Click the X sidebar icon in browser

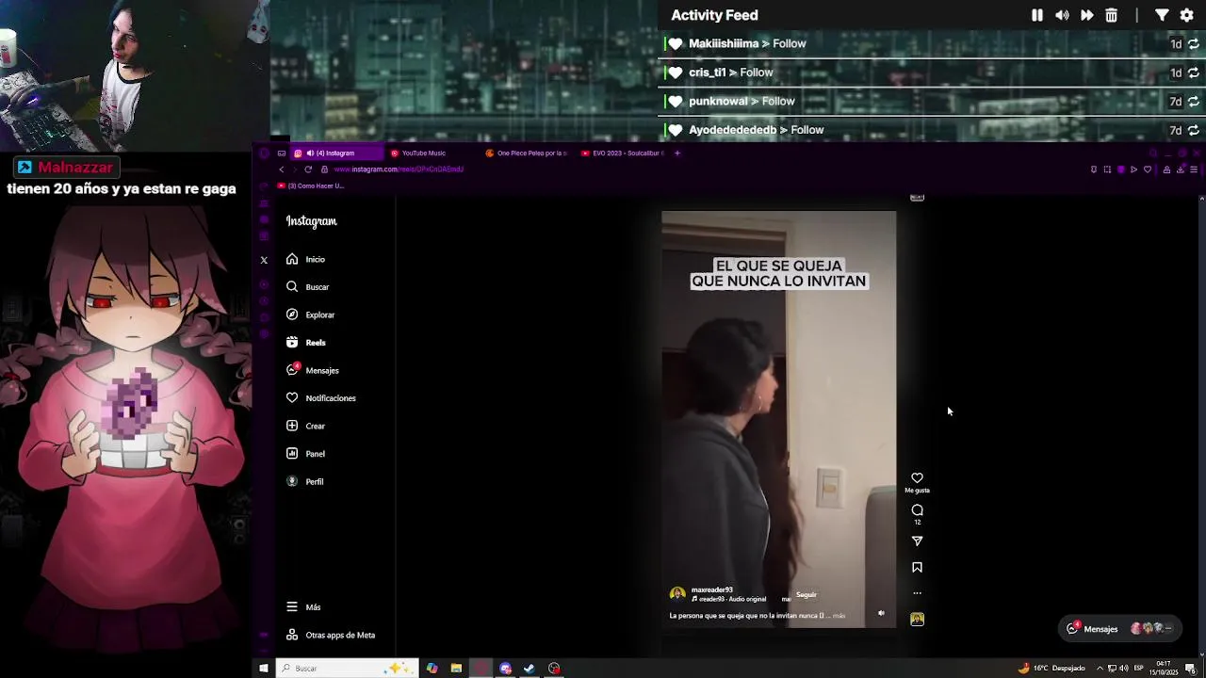tap(264, 260)
